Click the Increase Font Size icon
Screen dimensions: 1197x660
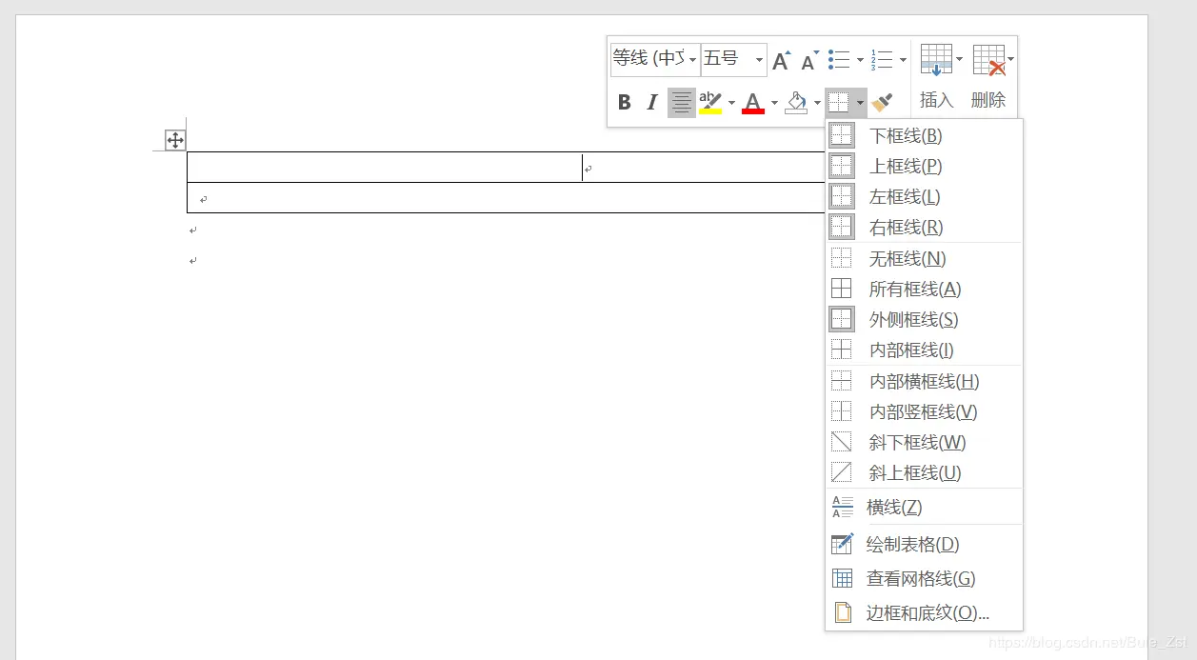[781, 59]
